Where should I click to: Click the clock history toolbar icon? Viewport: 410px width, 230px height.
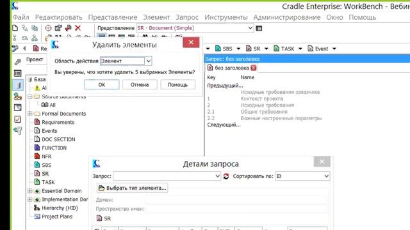click(x=48, y=28)
